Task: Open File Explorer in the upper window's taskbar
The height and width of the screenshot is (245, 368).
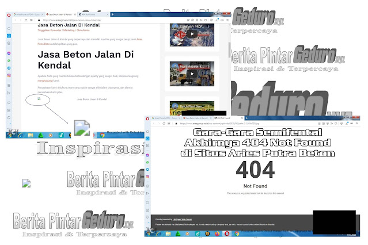Action: click(x=31, y=135)
